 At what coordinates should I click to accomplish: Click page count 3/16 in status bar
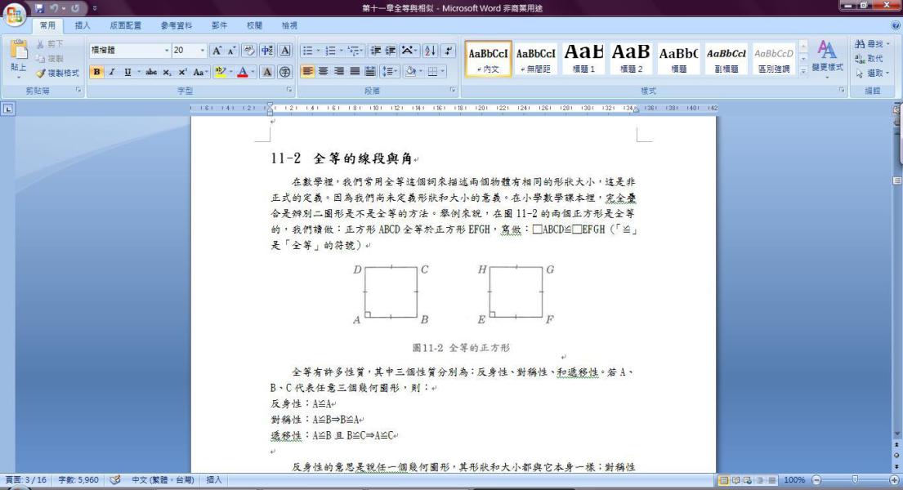coord(26,479)
